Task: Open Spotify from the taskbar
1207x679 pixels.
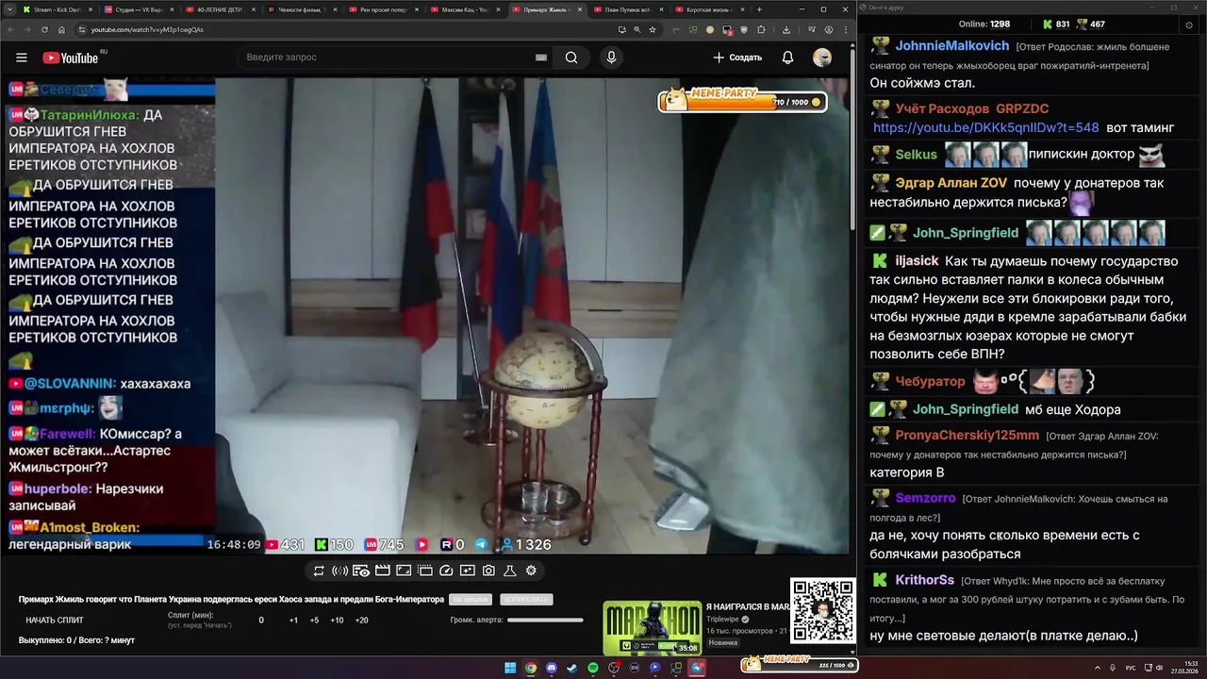Action: pyautogui.click(x=593, y=668)
